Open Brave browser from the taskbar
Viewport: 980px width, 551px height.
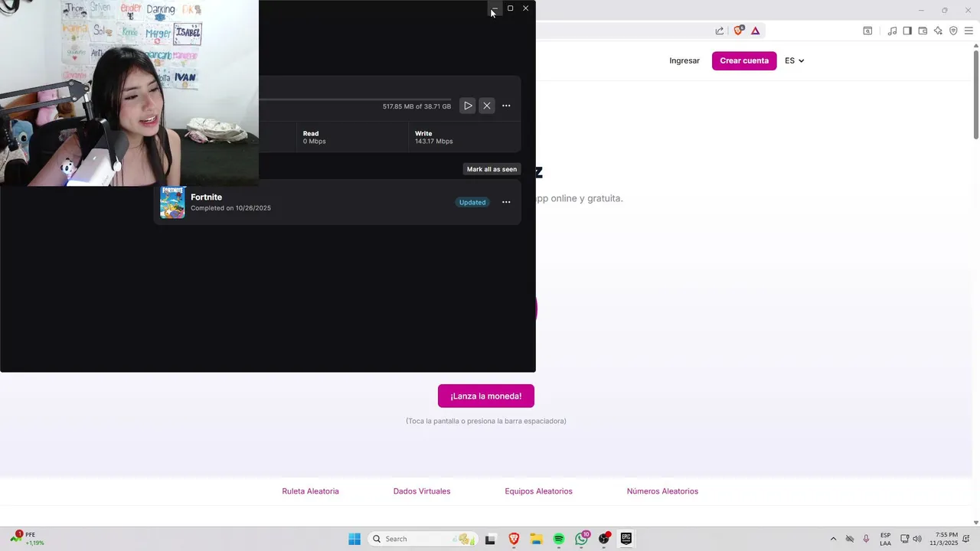[514, 539]
